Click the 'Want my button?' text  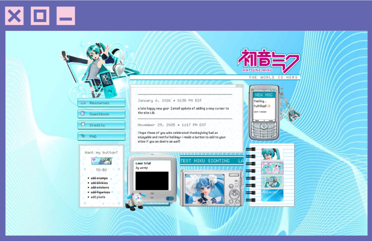click(101, 152)
